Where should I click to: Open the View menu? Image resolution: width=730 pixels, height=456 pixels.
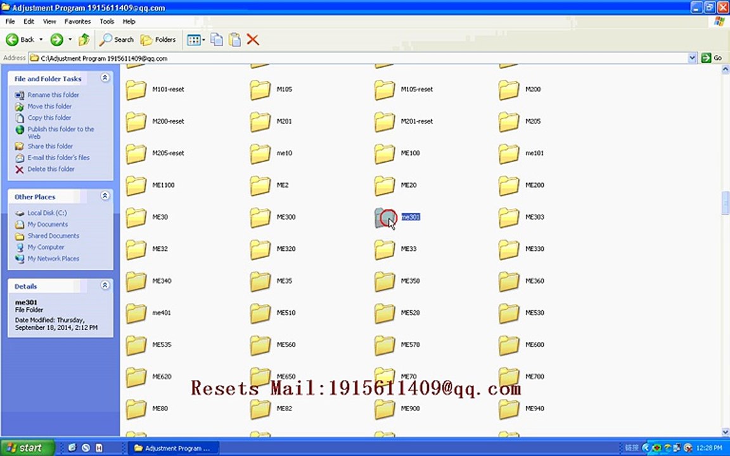point(49,22)
